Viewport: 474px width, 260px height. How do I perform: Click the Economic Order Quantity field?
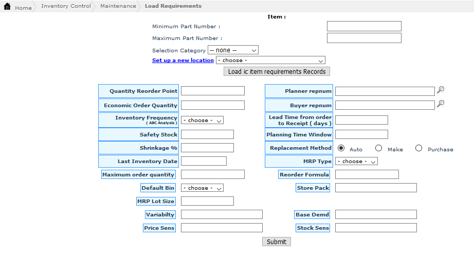coord(213,105)
